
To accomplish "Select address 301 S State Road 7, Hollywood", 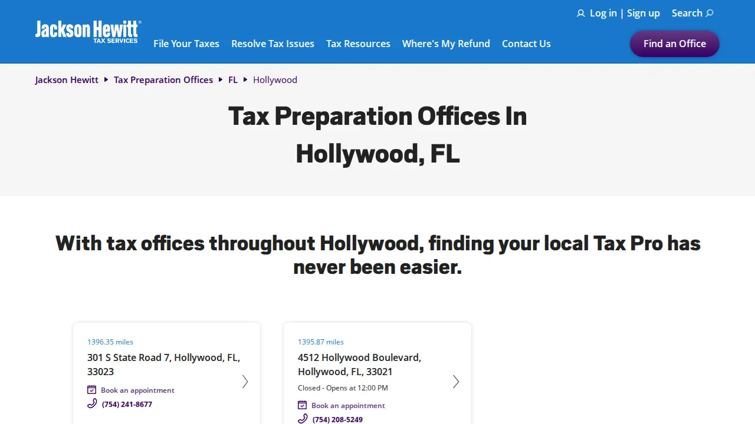I will 164,365.
